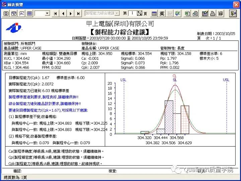241x181 pixels.
Task: Click the 規格上限: 304.950 field
Action: coord(97,54)
